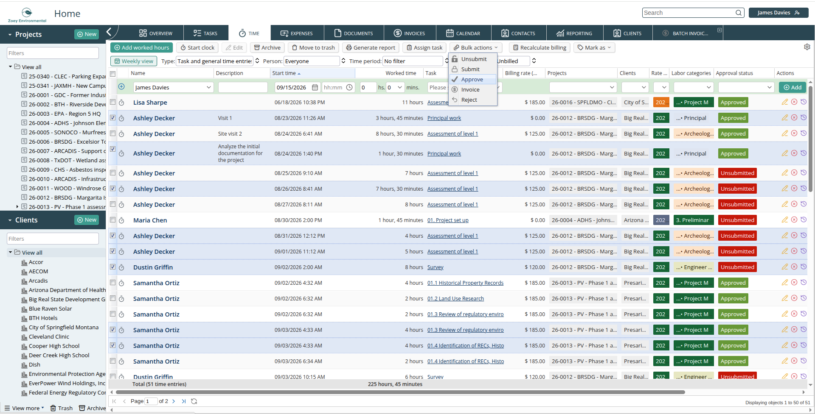Image resolution: width=815 pixels, height=414 pixels.
Task: Click the Projects Filters input field
Action: point(53,53)
